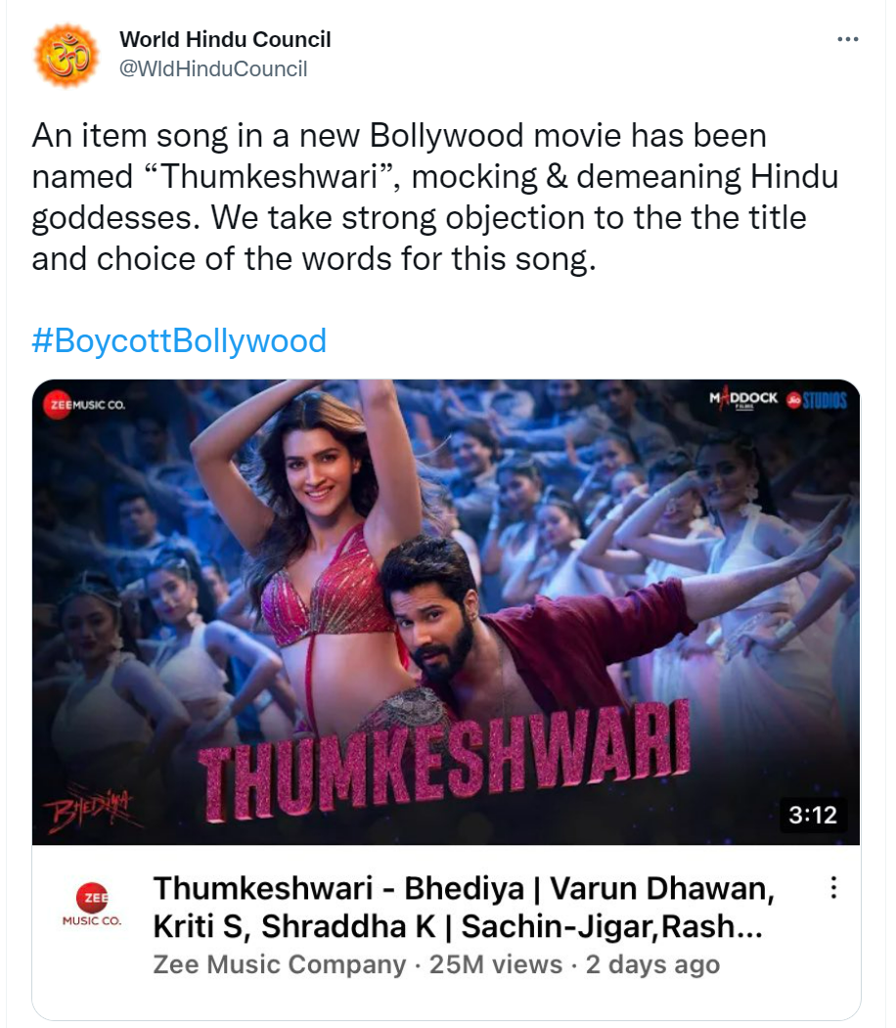Viewport: 896px width, 1028px height.
Task: Play the Thumkeshwari video thumbnail
Action: tap(446, 611)
